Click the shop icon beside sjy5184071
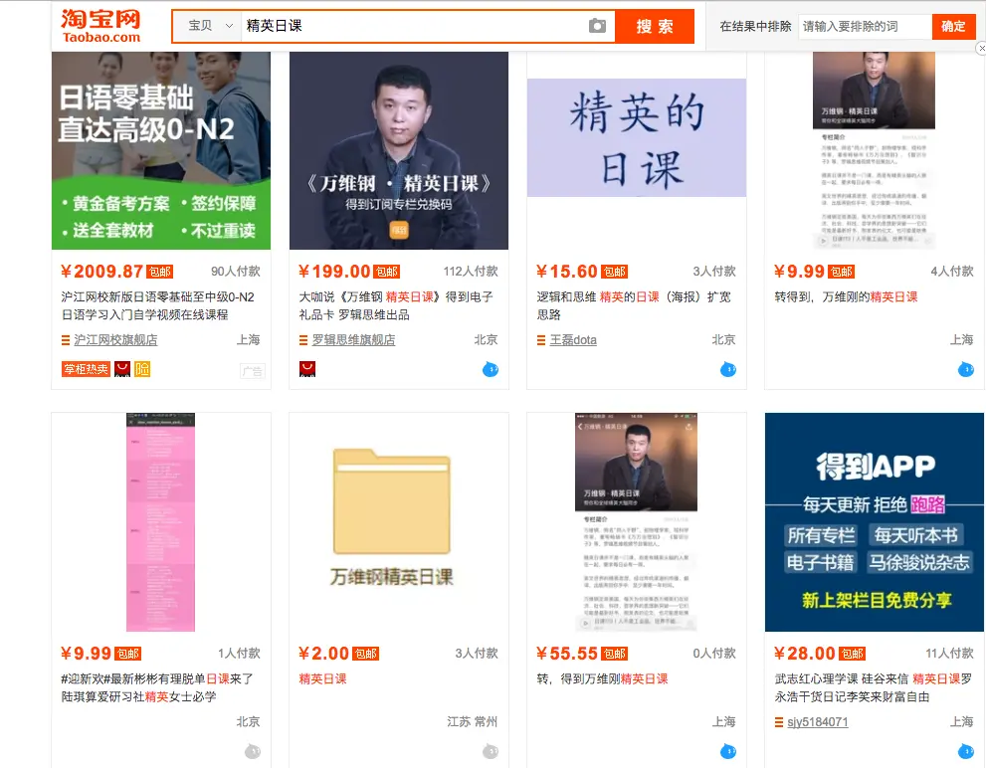Viewport: 986px width, 768px height. [x=778, y=722]
